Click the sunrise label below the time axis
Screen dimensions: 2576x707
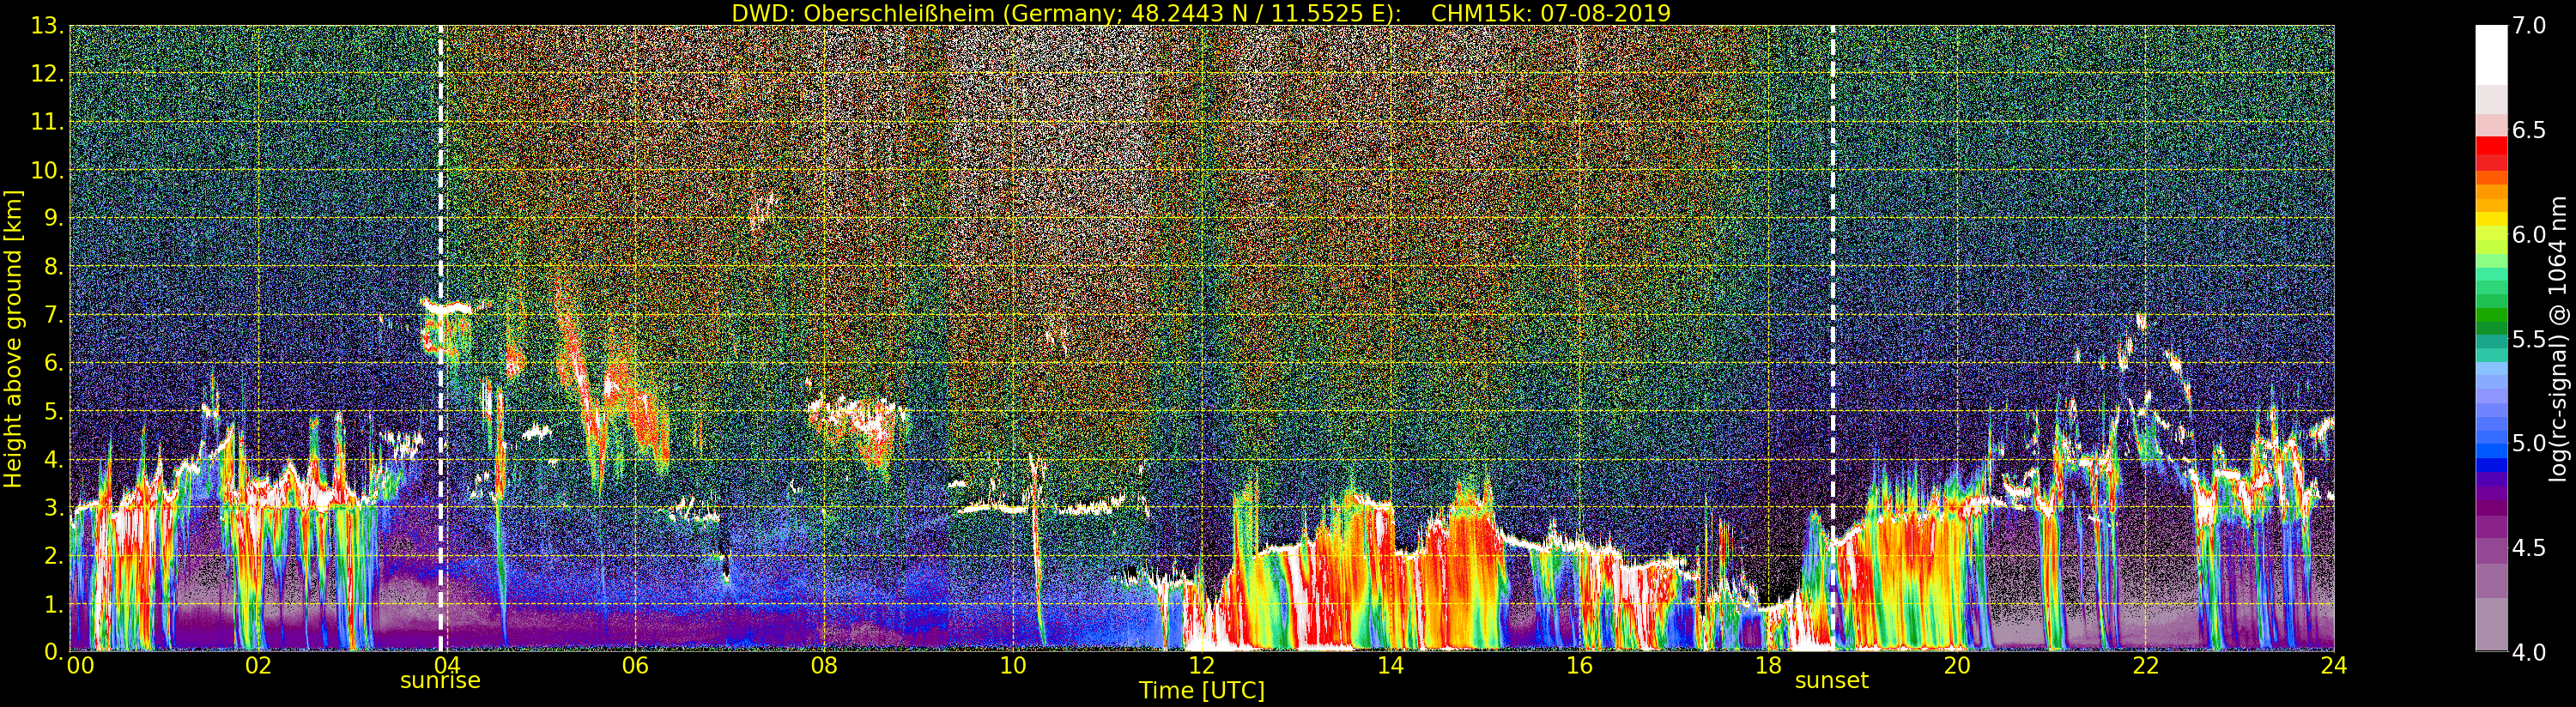click(440, 681)
